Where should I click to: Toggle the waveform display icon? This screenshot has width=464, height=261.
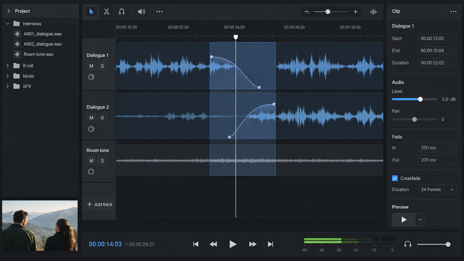point(374,12)
